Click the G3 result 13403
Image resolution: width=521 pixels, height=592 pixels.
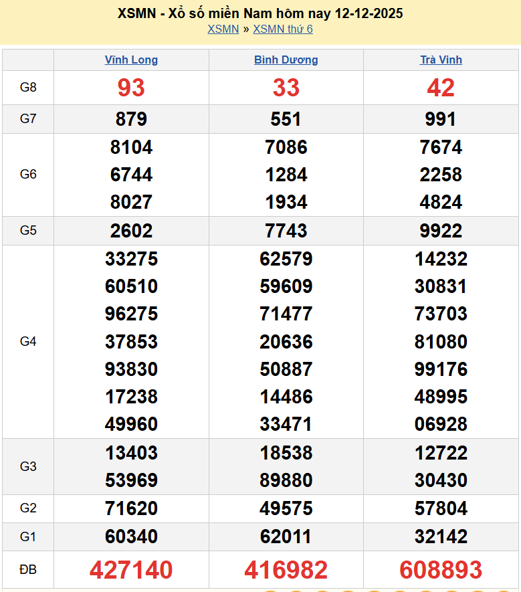pyautogui.click(x=131, y=453)
